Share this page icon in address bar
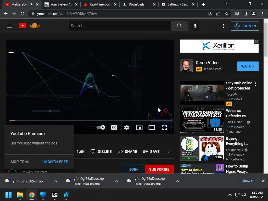268x201 pixels. [218, 14]
